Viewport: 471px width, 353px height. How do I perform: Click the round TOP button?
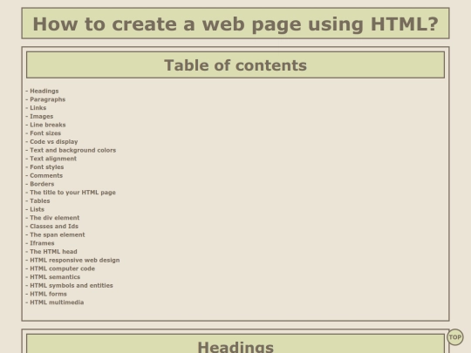pyautogui.click(x=455, y=337)
